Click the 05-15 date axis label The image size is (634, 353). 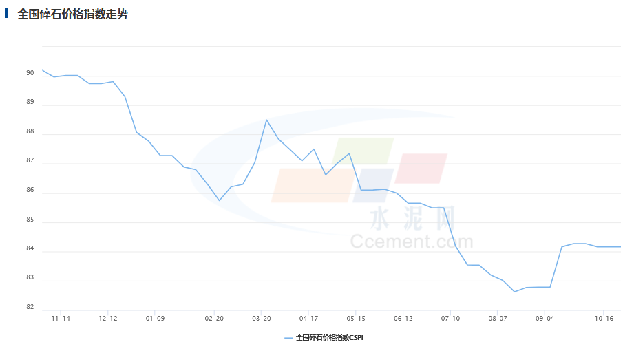pyautogui.click(x=356, y=319)
